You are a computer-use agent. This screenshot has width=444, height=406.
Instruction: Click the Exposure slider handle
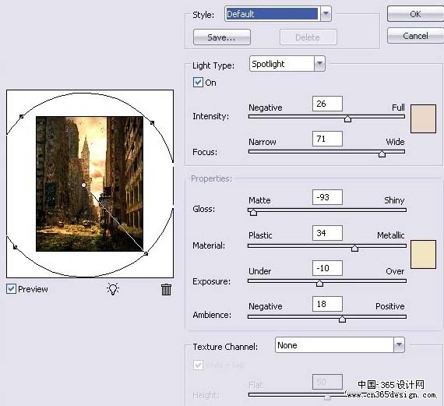pos(319,283)
